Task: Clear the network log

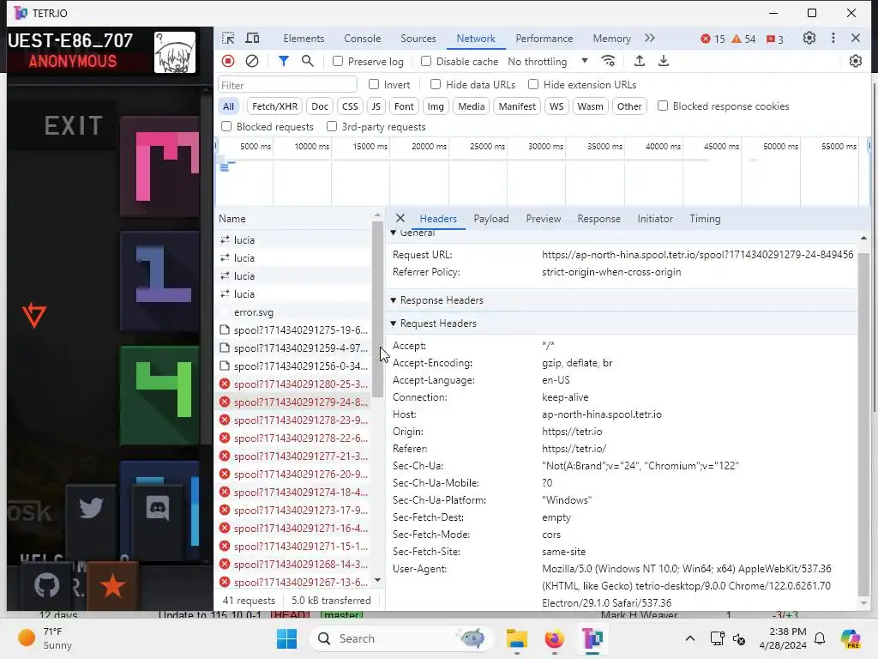Action: pyautogui.click(x=252, y=61)
